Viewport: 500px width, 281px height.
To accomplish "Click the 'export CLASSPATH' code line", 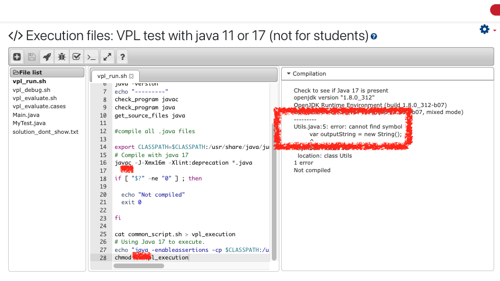I will [192, 147].
